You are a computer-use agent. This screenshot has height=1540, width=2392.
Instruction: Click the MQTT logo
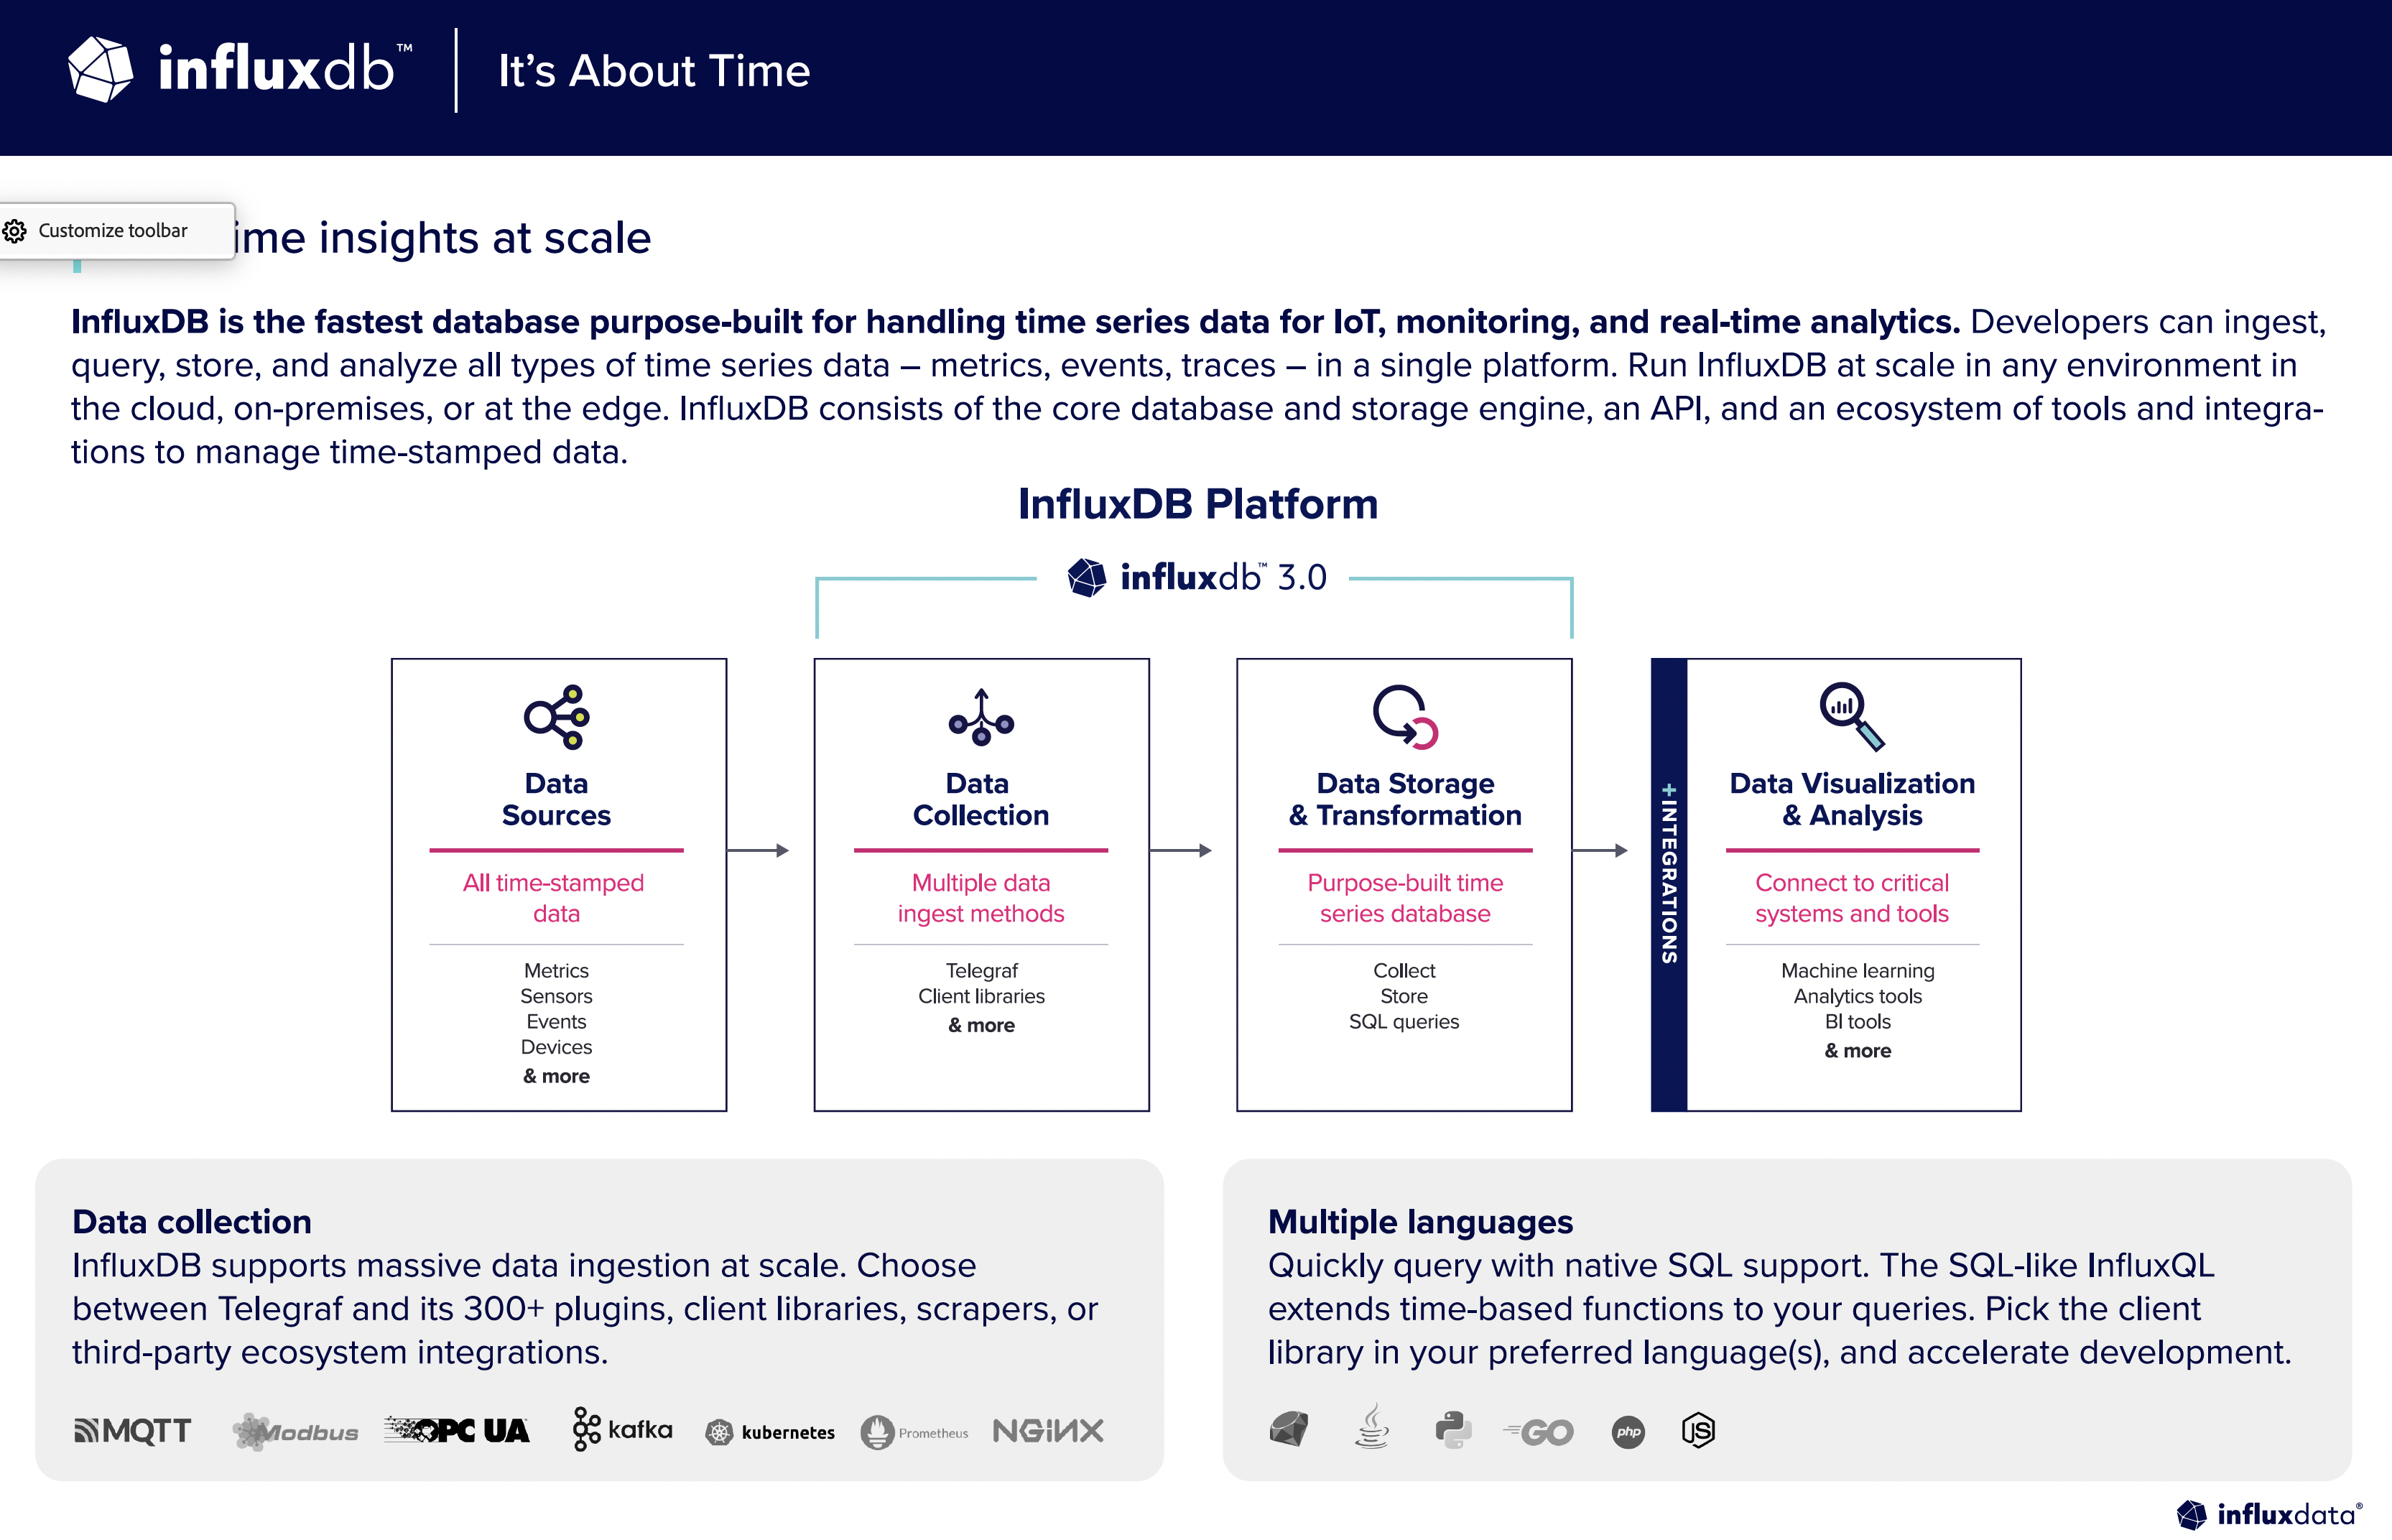click(x=133, y=1431)
